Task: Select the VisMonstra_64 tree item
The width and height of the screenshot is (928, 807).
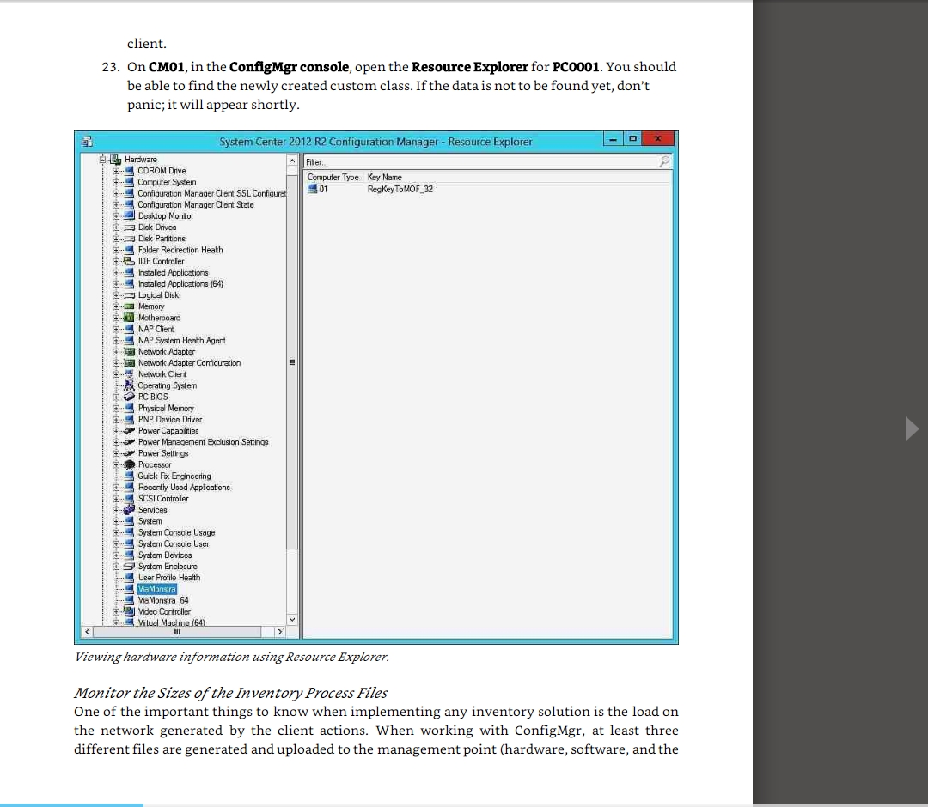Action: [162, 600]
